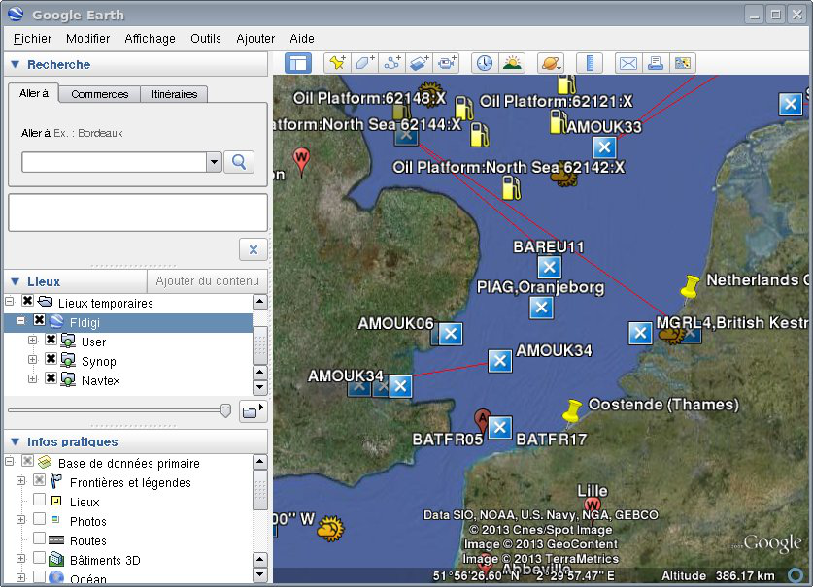The image size is (813, 587).
Task: Click the fuel pump icon for platform 62142
Action: [511, 187]
